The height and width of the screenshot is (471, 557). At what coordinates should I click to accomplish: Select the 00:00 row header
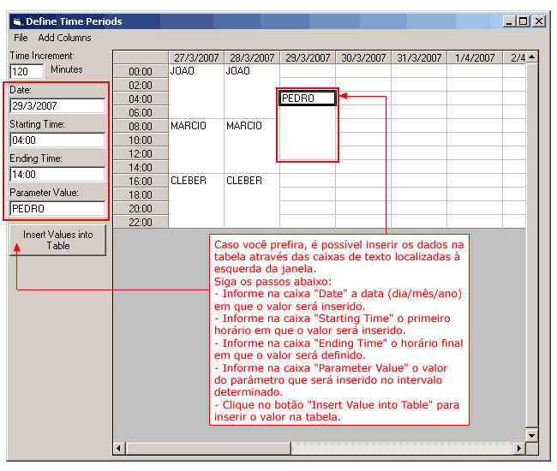(x=141, y=71)
